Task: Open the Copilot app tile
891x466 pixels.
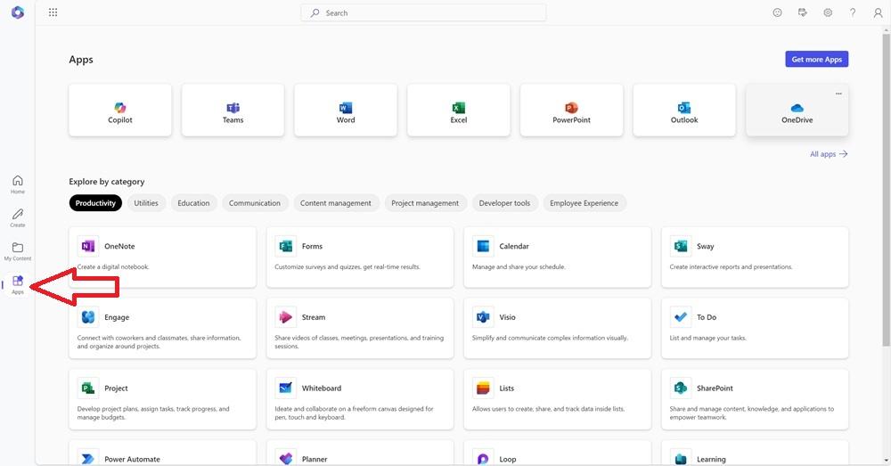Action: (120, 110)
